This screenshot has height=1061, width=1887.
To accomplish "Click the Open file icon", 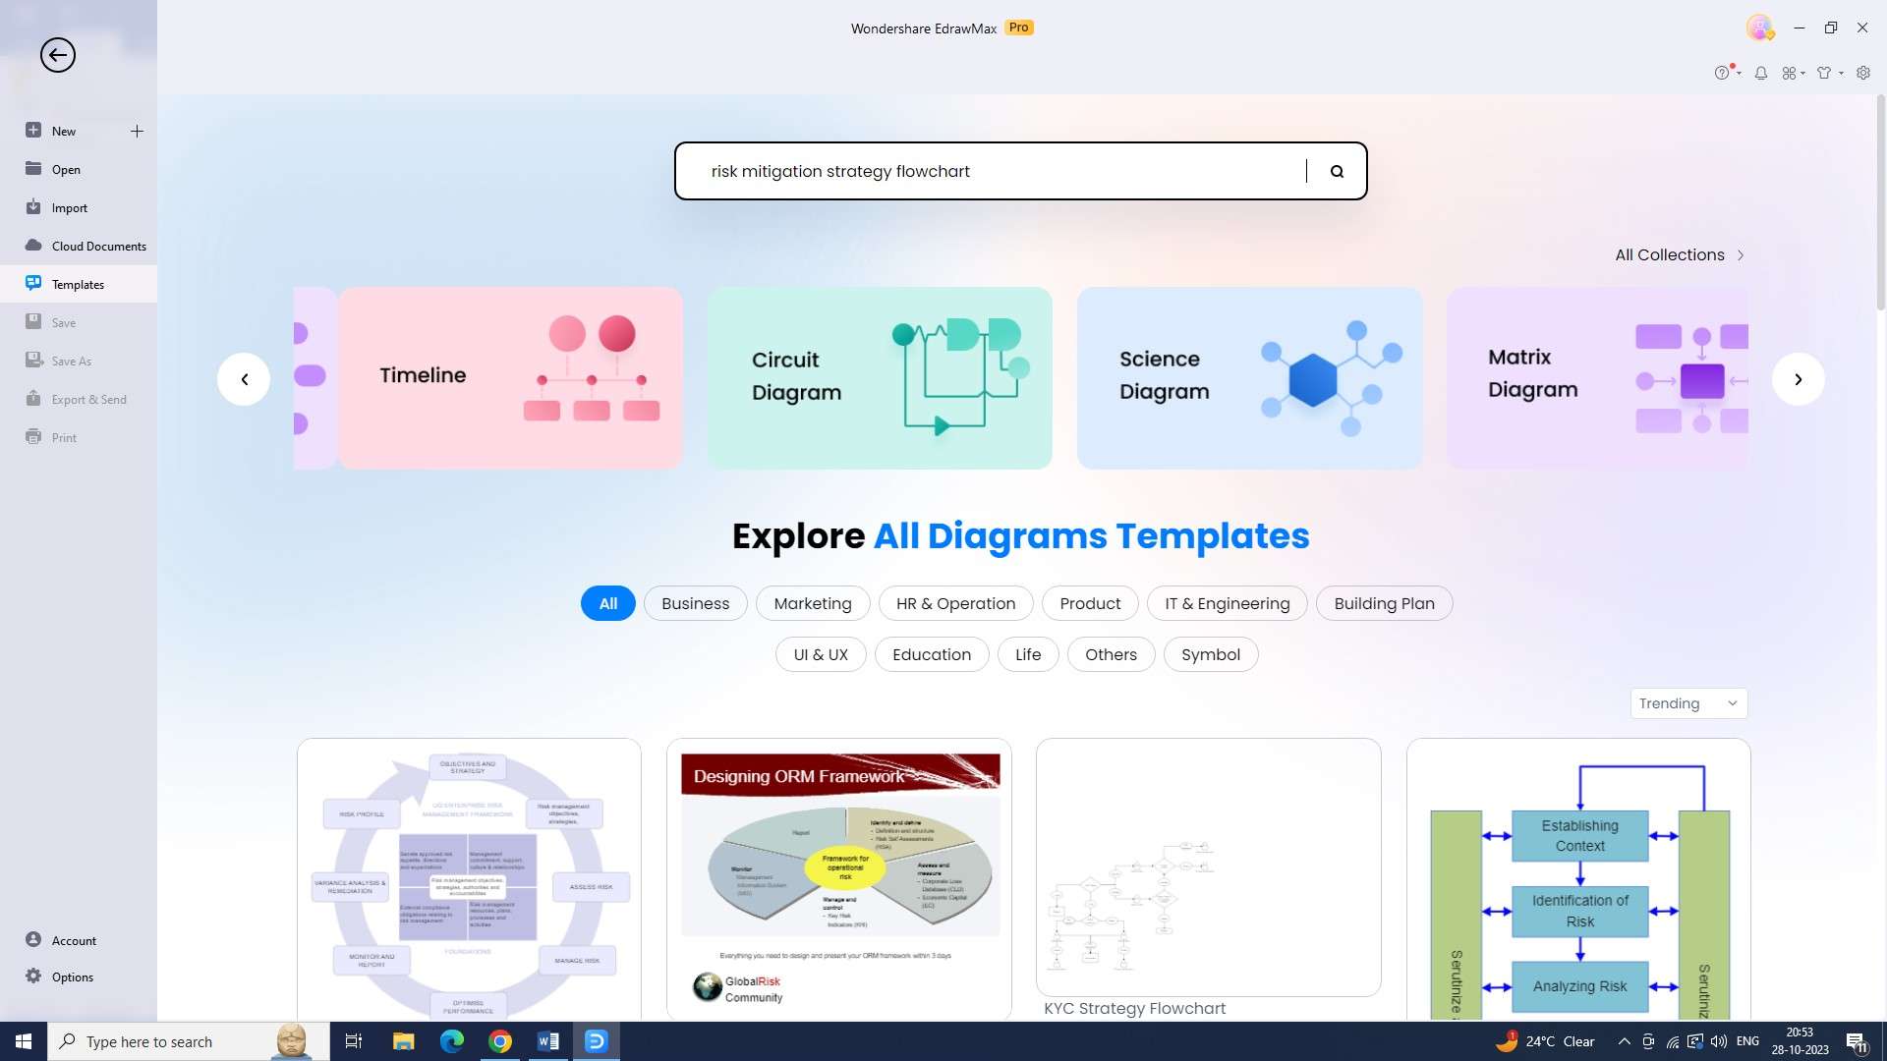I will pos(33,168).
